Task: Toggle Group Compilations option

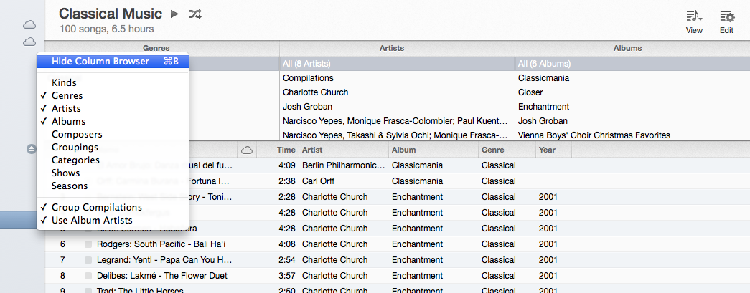Action: click(x=113, y=207)
